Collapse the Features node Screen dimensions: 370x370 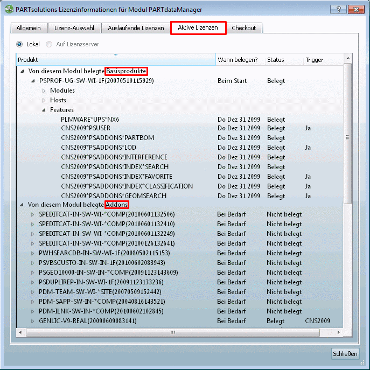[44, 110]
